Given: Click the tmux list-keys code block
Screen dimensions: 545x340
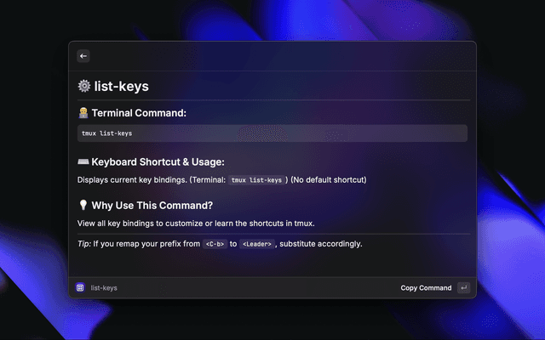Looking at the screenshot, I should pos(272,133).
